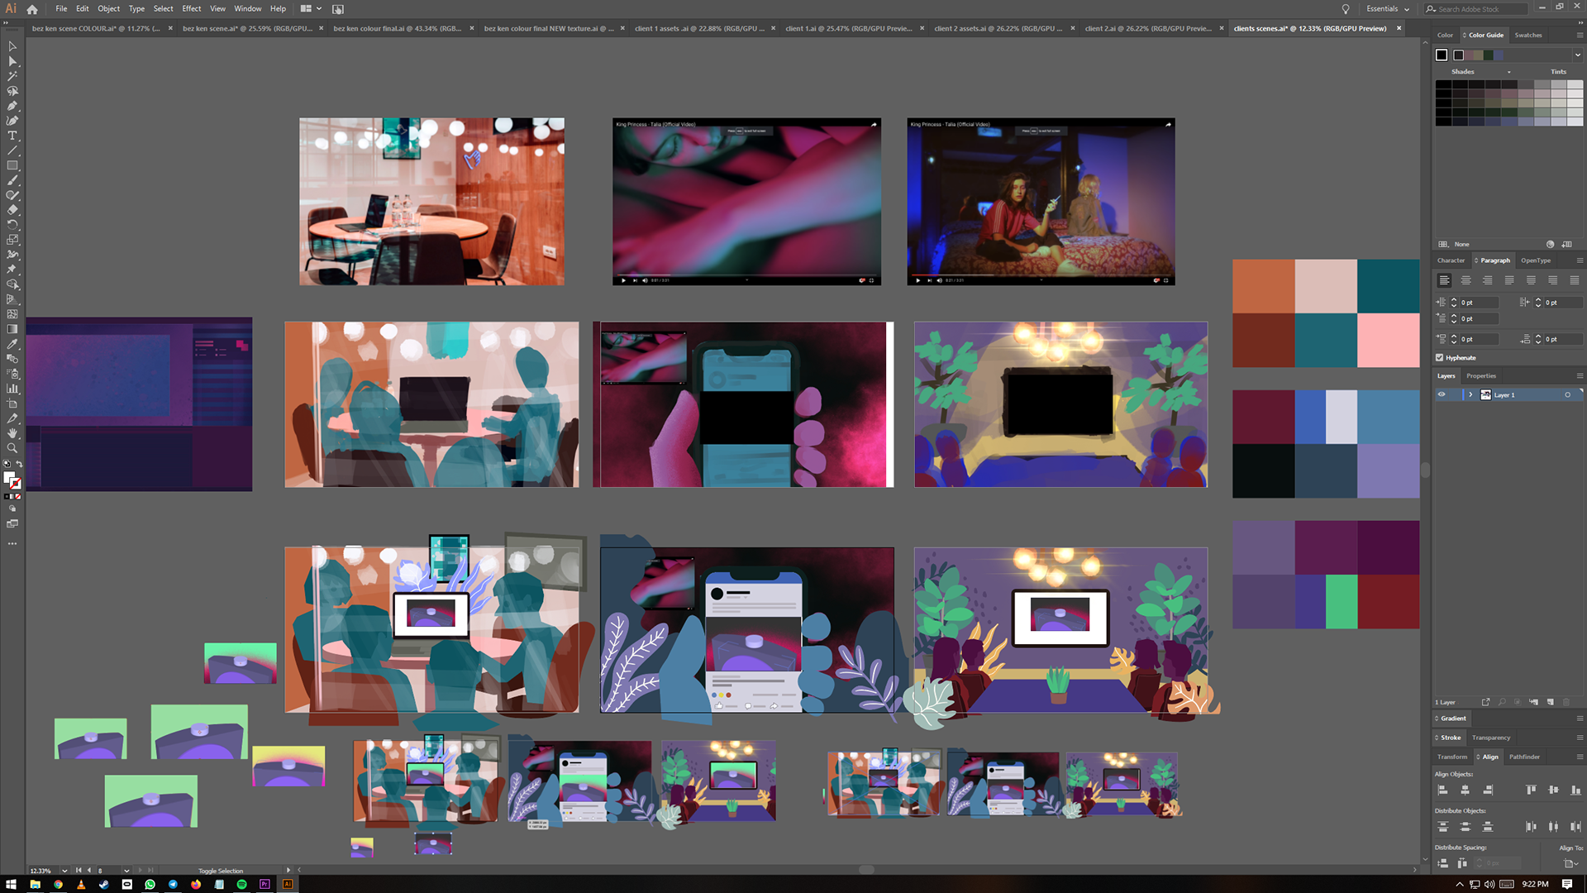Viewport: 1587px width, 893px height.
Task: Select the Lasso tool
Action: click(x=12, y=91)
